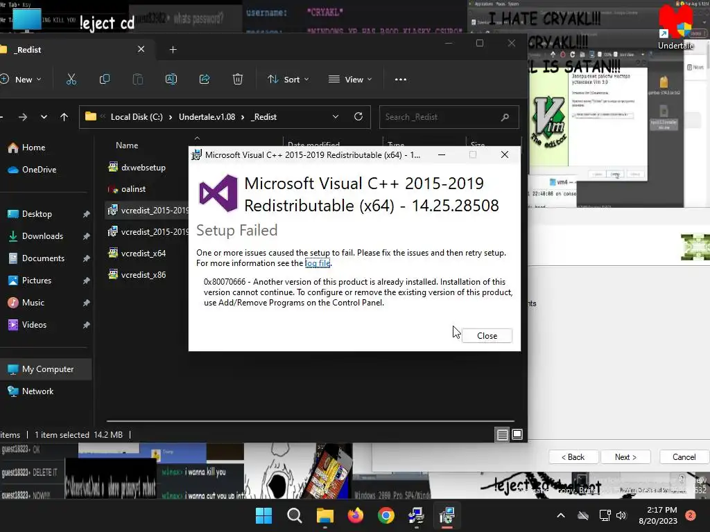Open the Windows Start menu

[263, 515]
